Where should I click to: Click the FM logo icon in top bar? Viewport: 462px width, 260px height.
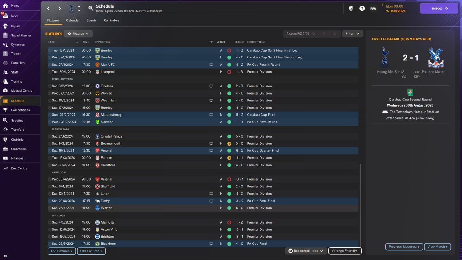pyautogui.click(x=373, y=8)
